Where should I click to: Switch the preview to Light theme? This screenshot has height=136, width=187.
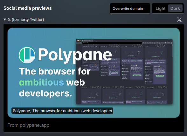161,9
